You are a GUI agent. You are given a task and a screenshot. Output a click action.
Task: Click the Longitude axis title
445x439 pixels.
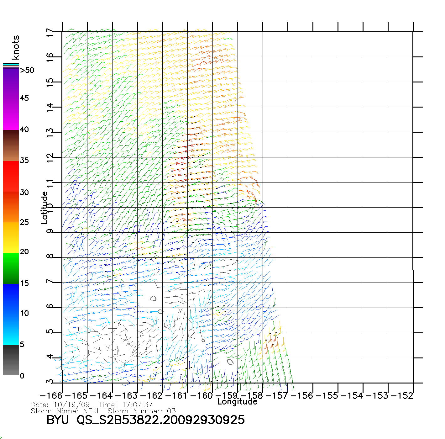[237, 402]
